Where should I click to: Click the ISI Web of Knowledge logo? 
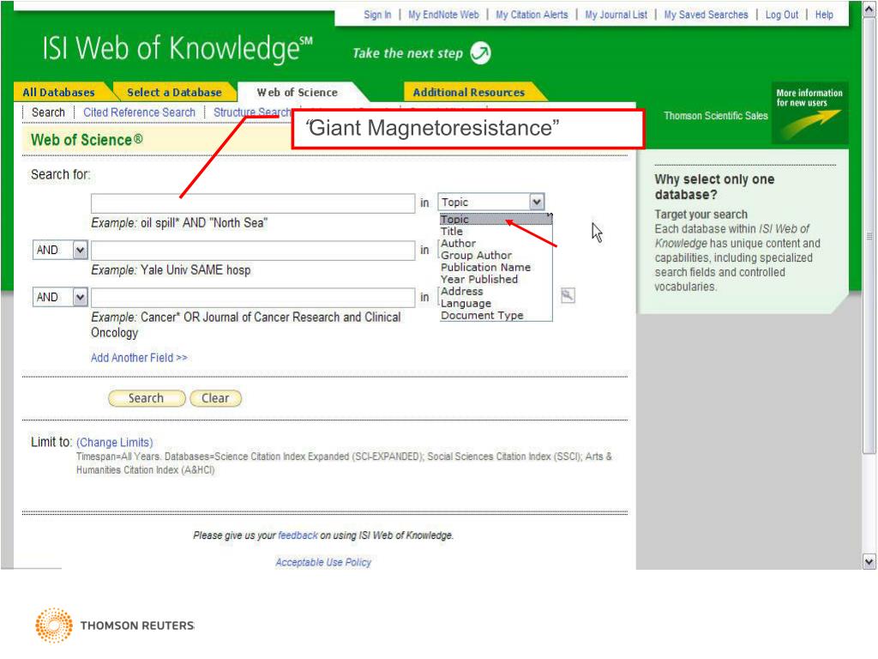177,49
